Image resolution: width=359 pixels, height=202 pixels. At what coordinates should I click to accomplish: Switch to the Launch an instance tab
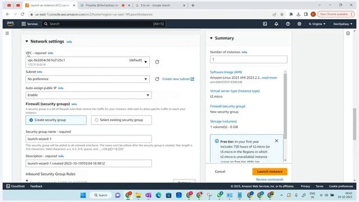click(50, 5)
